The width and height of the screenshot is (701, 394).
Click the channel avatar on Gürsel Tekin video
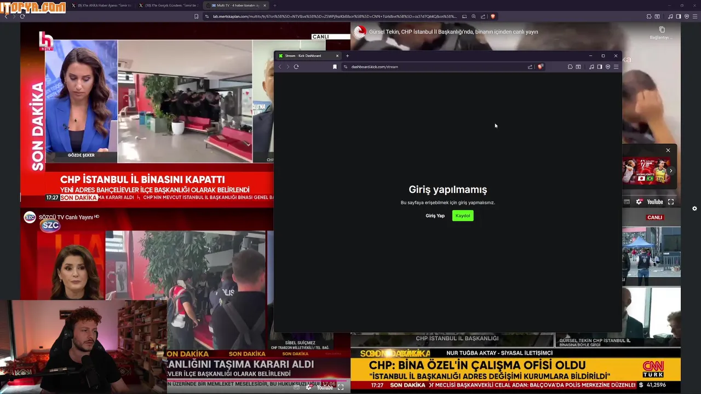(360, 32)
